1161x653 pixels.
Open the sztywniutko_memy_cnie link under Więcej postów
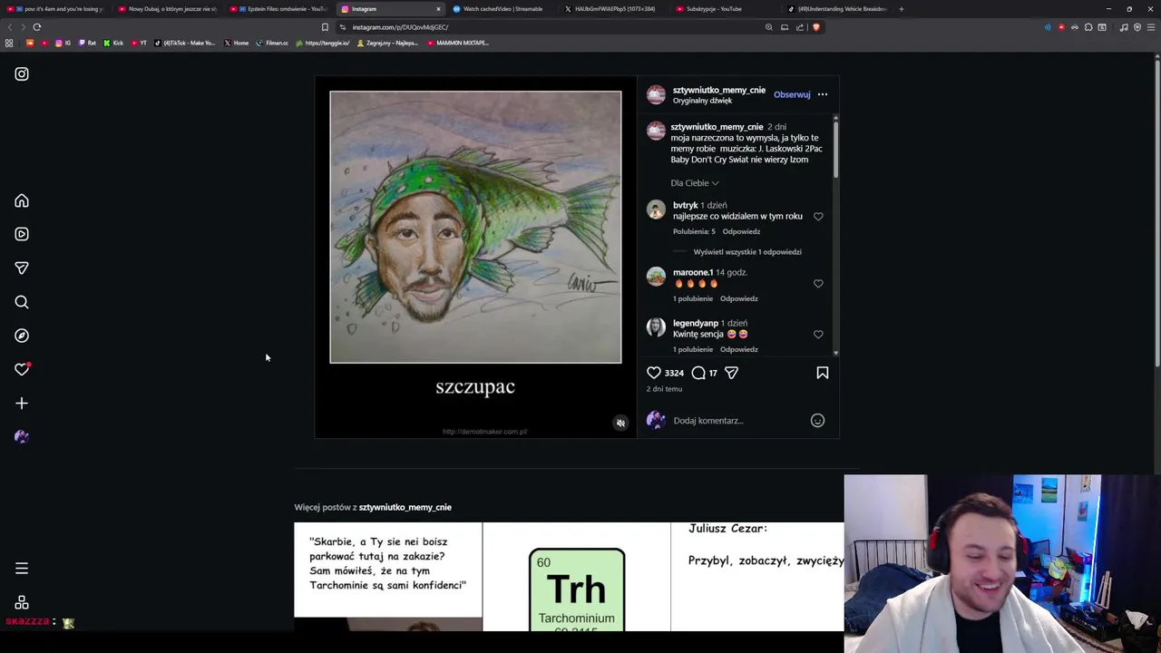[405, 507]
